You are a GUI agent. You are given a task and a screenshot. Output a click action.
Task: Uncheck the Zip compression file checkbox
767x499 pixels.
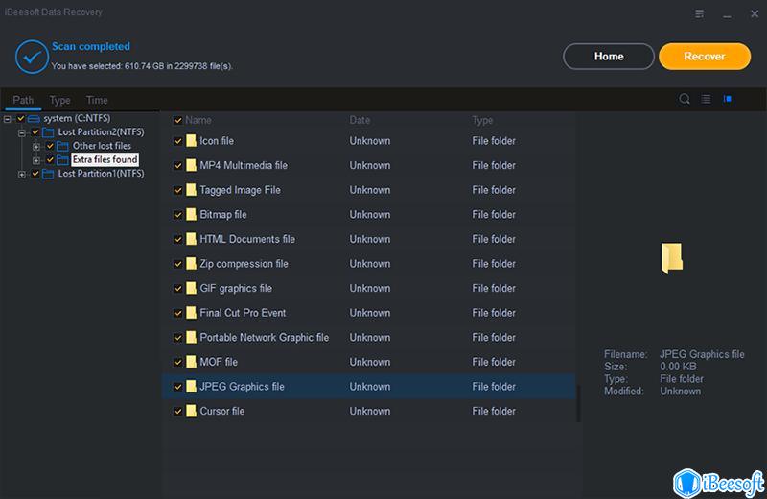[x=177, y=264]
